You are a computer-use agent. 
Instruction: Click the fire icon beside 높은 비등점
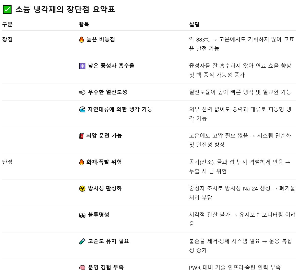pyautogui.click(x=82, y=40)
